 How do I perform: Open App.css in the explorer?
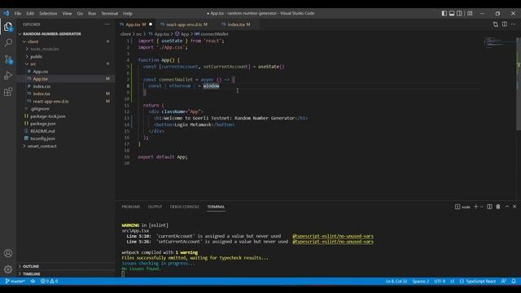click(x=40, y=72)
